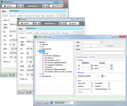The image size is (127, 106).
Task: Select V Verkopen in the tree
Action: (x=48, y=67)
